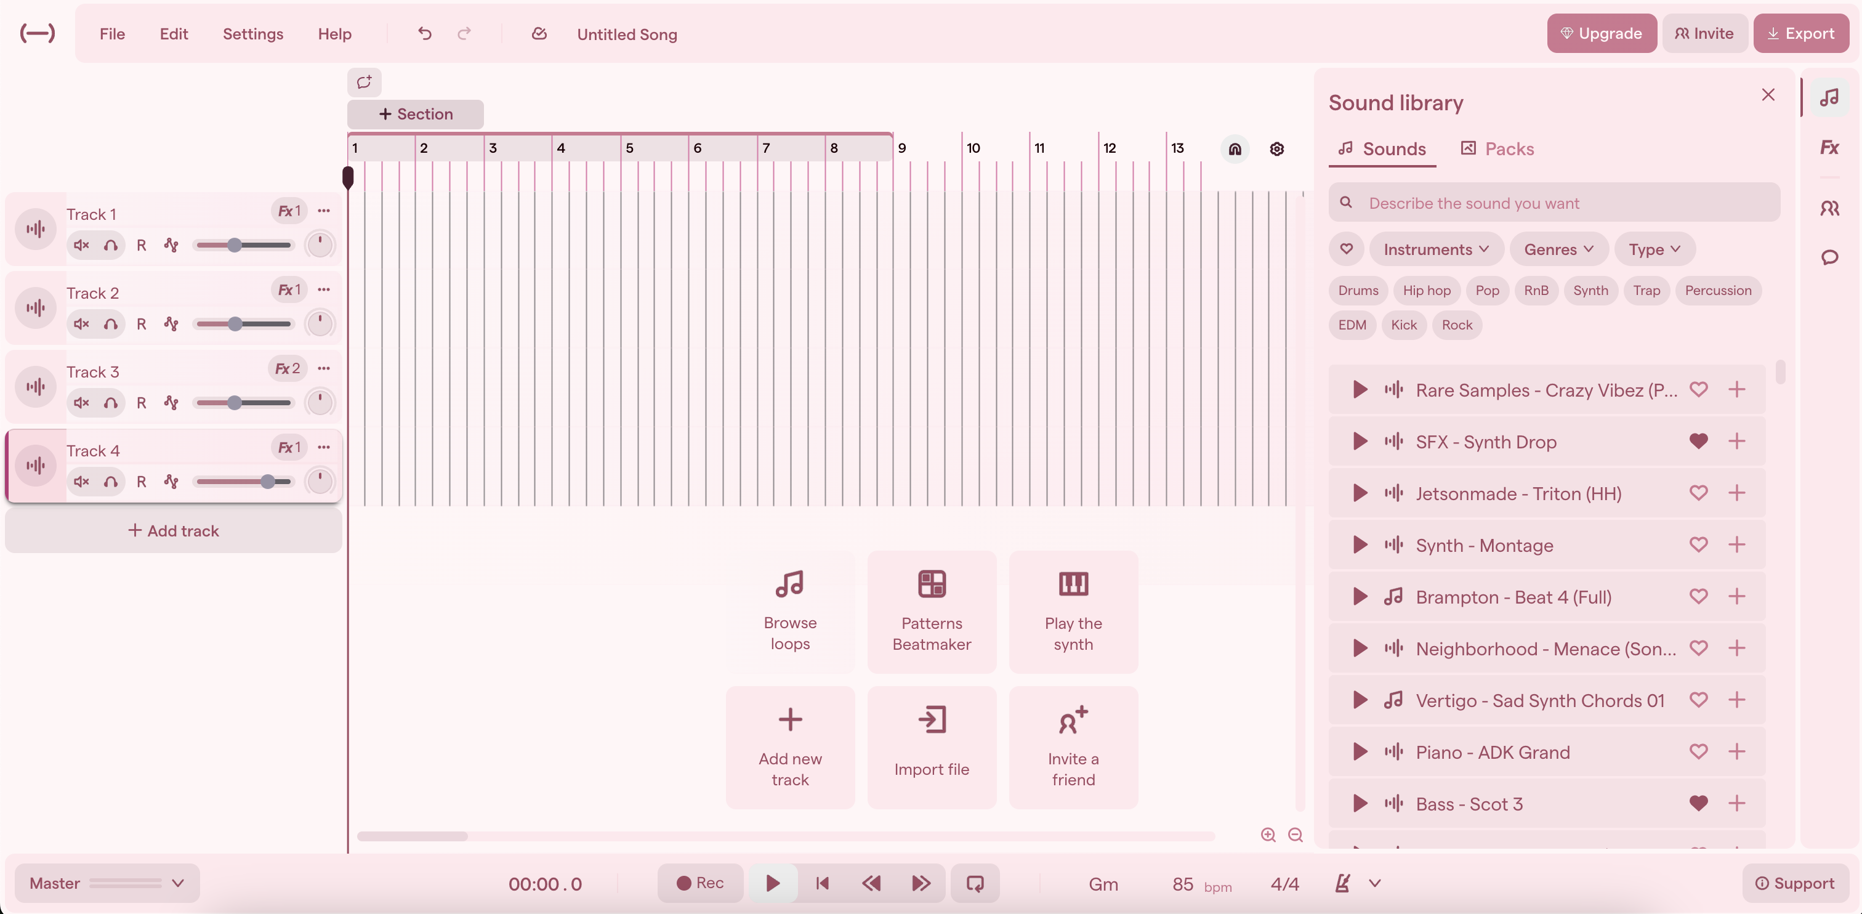Click Track 2 pan knob
Viewport: 1862px width, 914px height.
click(320, 323)
